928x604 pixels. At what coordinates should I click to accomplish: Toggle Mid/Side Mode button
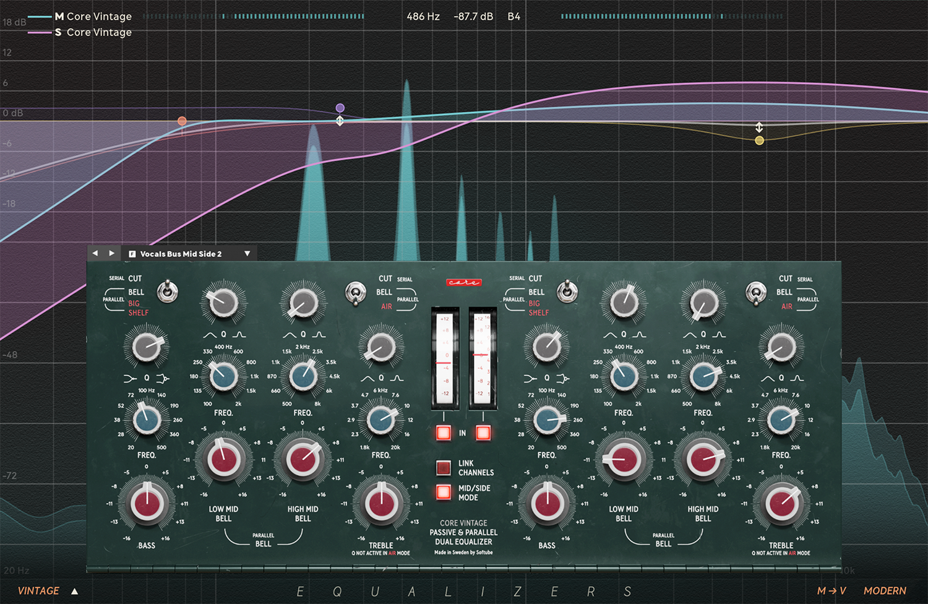coord(443,492)
